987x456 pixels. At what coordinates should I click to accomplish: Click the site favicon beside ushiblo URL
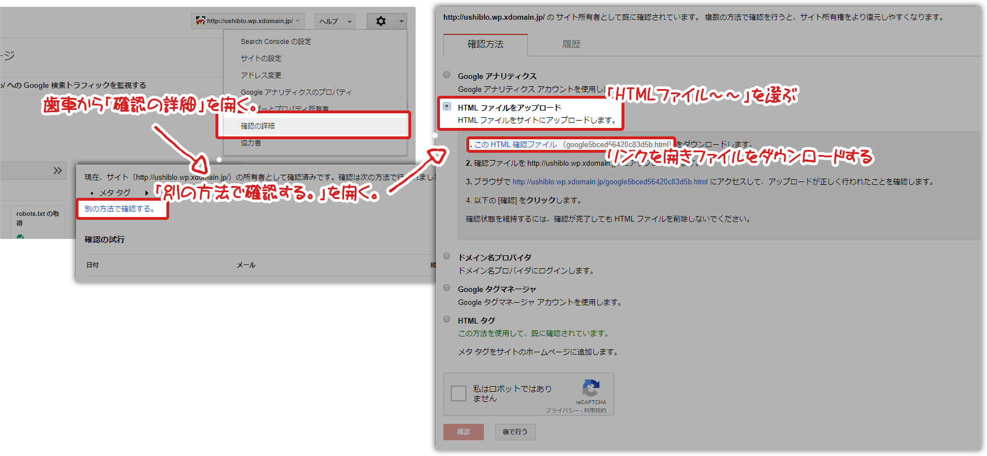[x=200, y=21]
